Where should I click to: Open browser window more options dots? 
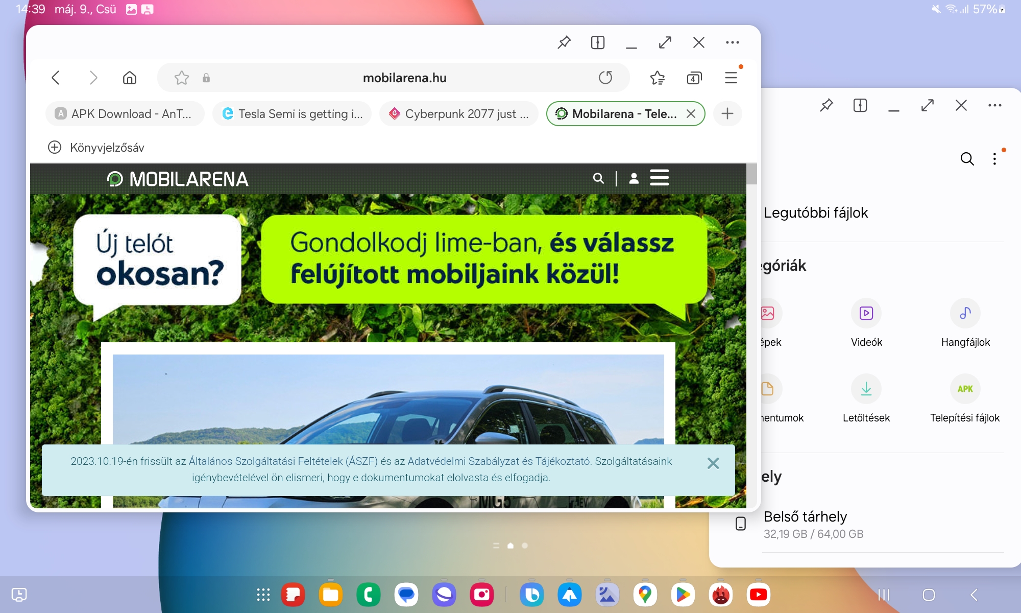[x=733, y=42]
